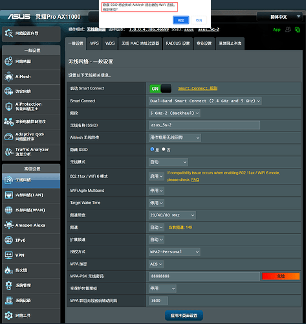
Task: Switch to the 漫游阻止列表 tab
Action: 230,43
